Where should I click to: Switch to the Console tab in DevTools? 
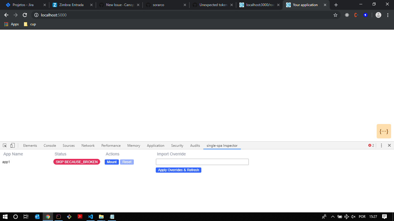[x=50, y=145]
